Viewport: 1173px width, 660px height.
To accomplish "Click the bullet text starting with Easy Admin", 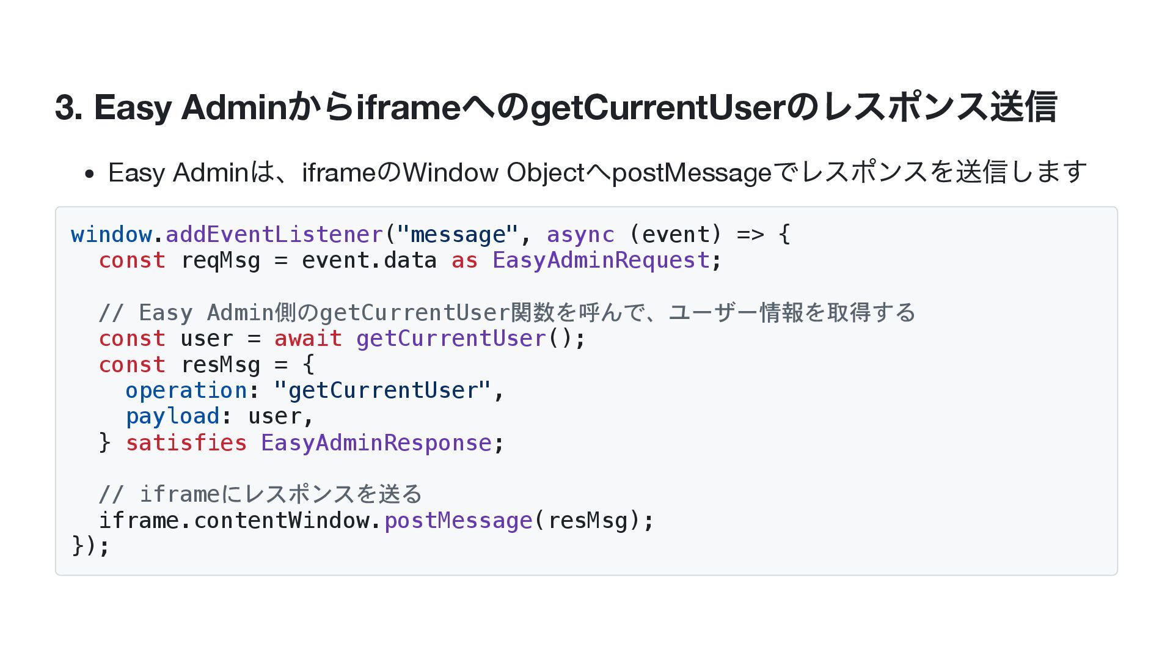I will [x=597, y=172].
